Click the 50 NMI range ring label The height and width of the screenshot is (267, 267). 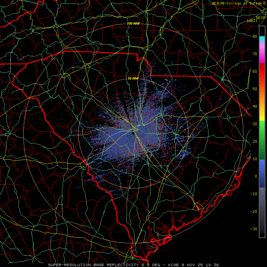click(133, 79)
